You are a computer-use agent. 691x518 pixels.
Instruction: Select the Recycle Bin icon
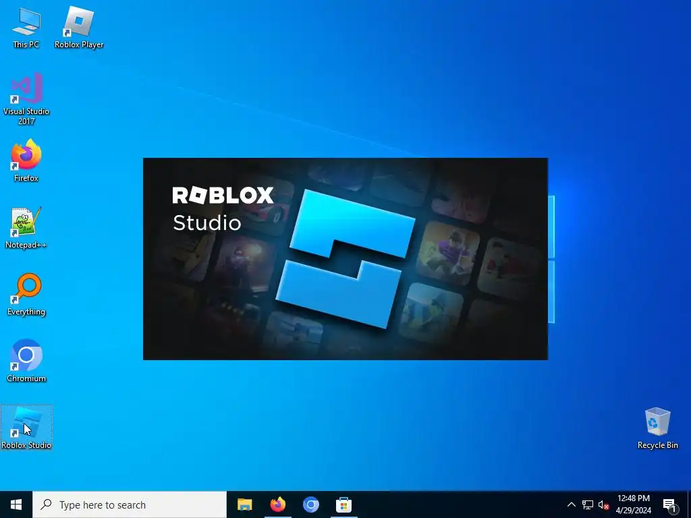click(x=657, y=428)
